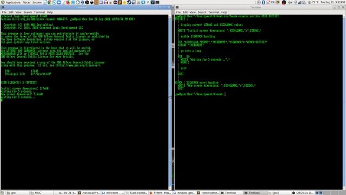Open the EN keyboard layout indicator
Image resolution: width=346 pixels, height=195 pixels.
(273, 2)
